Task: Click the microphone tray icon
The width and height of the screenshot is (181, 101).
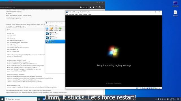Action: (158, 99)
